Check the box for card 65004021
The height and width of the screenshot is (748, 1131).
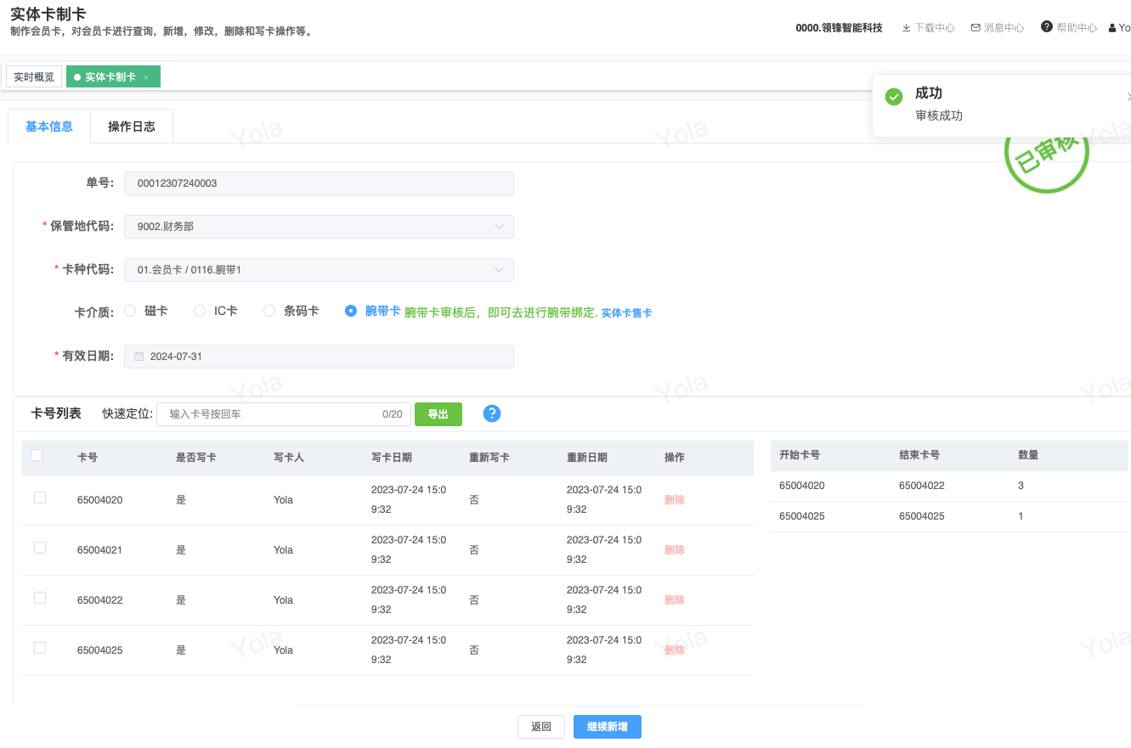click(x=40, y=548)
